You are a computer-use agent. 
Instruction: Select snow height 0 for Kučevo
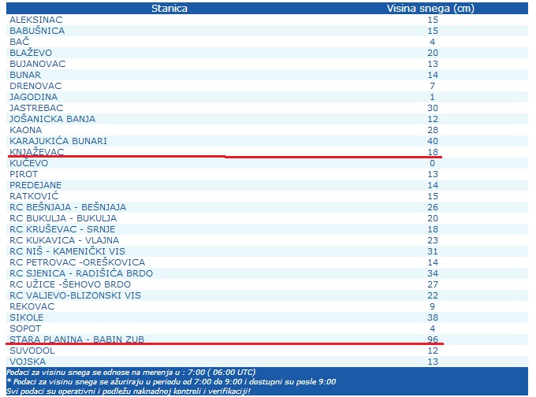(433, 163)
